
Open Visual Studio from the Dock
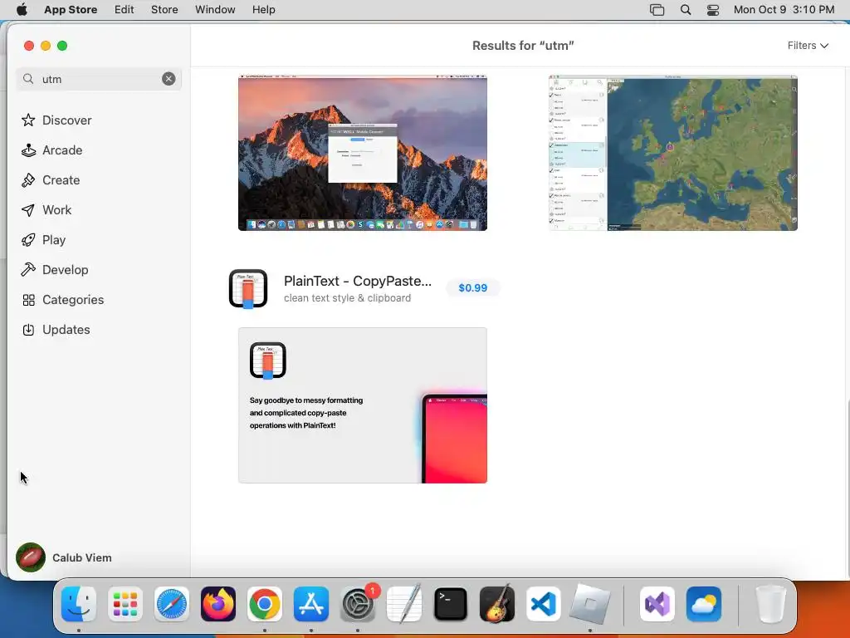(657, 604)
